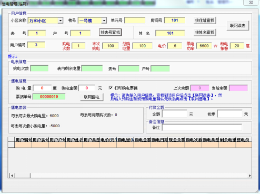Click the 当前余额 pink field
The height and width of the screenshot is (194, 260).
click(238, 88)
